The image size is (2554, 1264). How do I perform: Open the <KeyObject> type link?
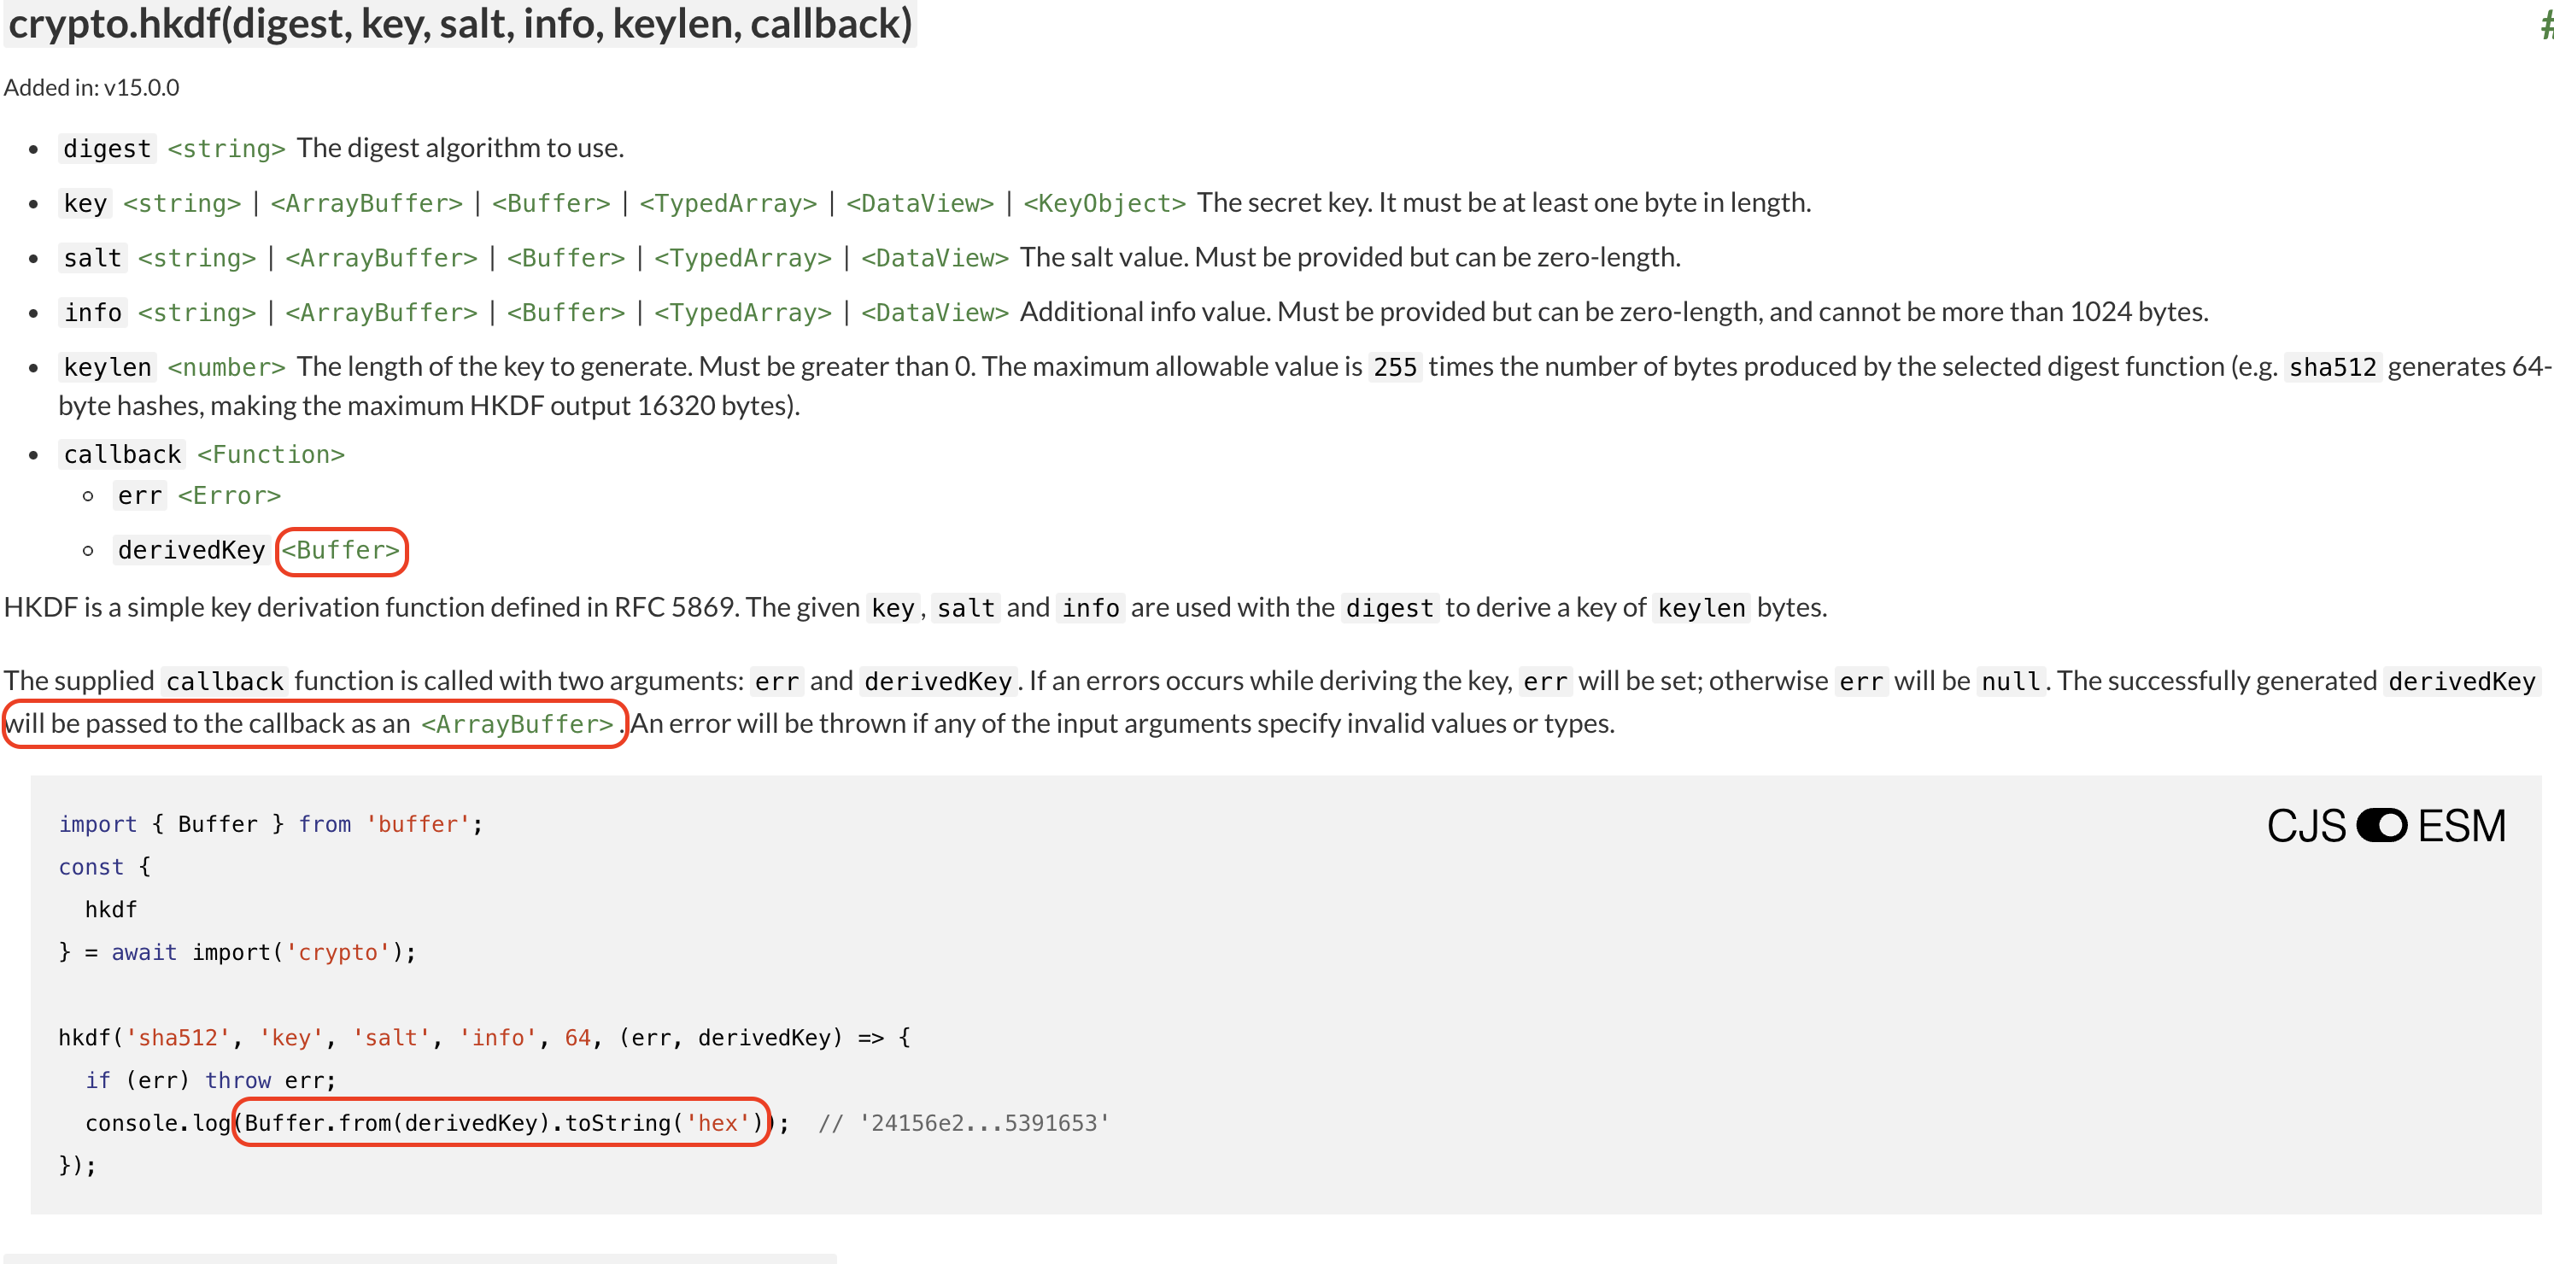[x=1104, y=203]
